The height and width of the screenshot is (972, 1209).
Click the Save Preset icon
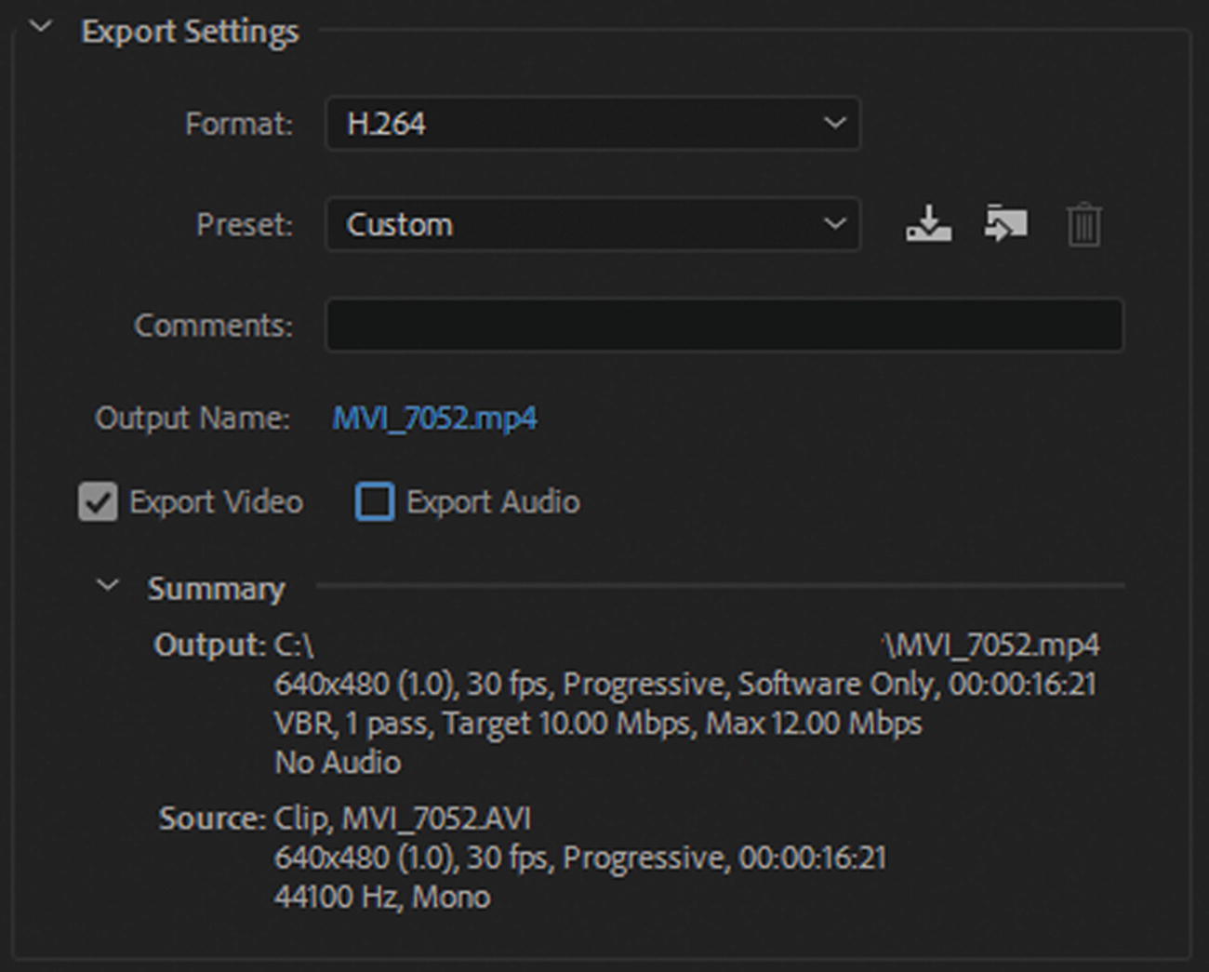928,224
